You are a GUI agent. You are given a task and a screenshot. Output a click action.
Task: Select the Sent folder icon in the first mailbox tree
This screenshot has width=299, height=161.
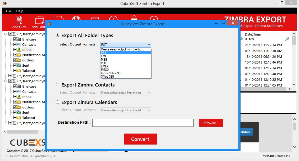pos(19,65)
